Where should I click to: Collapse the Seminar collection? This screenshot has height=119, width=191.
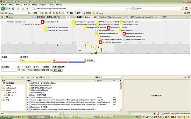[2, 90]
